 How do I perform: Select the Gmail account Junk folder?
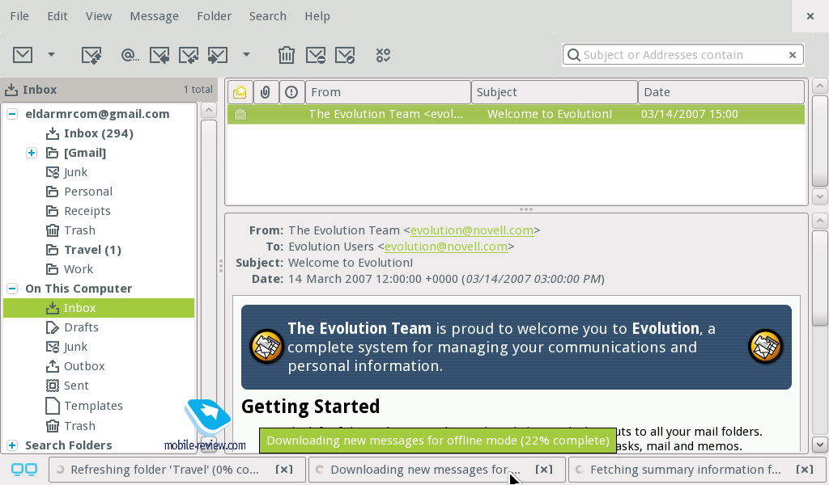[66, 172]
